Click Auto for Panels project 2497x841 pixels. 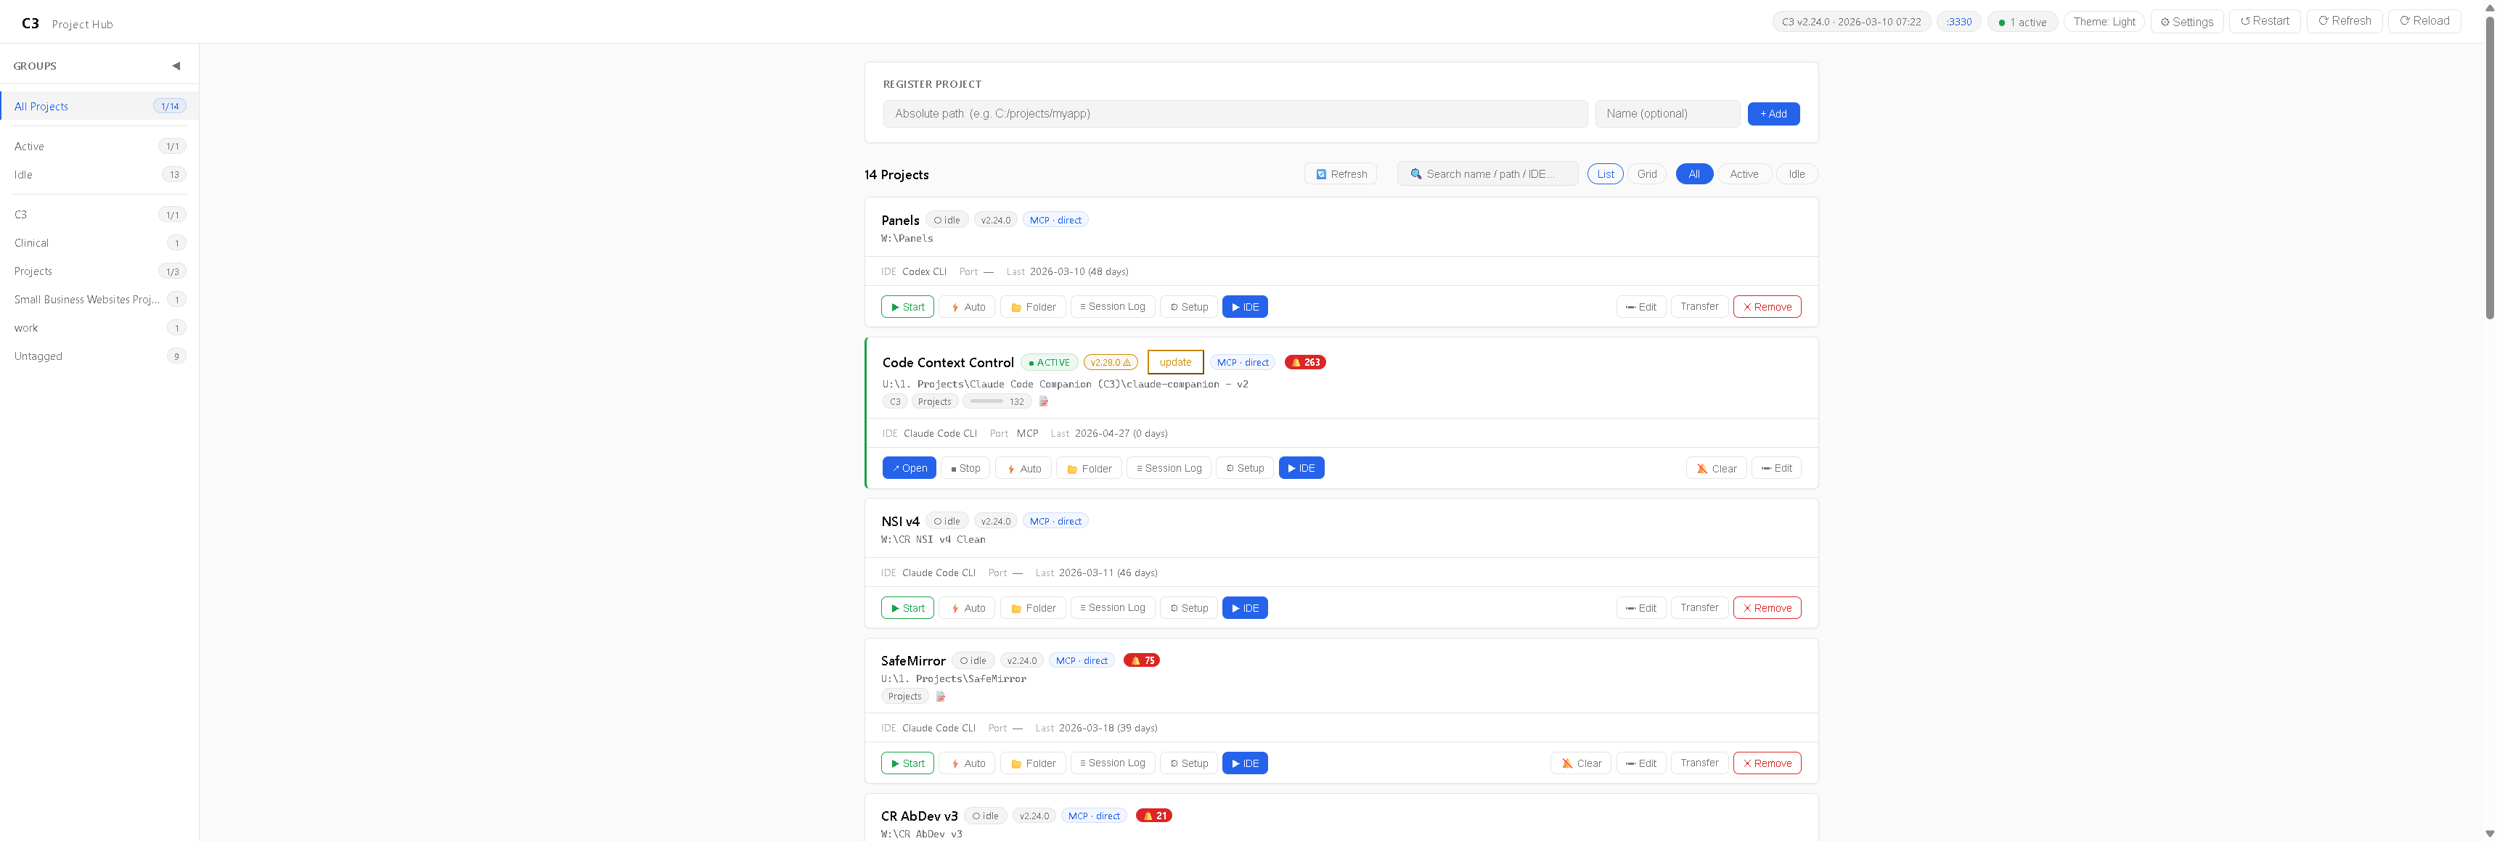[968, 307]
